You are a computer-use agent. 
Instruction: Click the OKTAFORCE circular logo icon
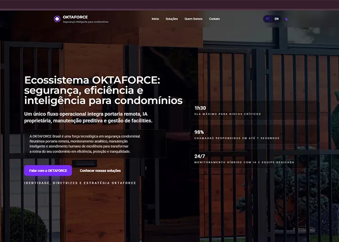57,19
